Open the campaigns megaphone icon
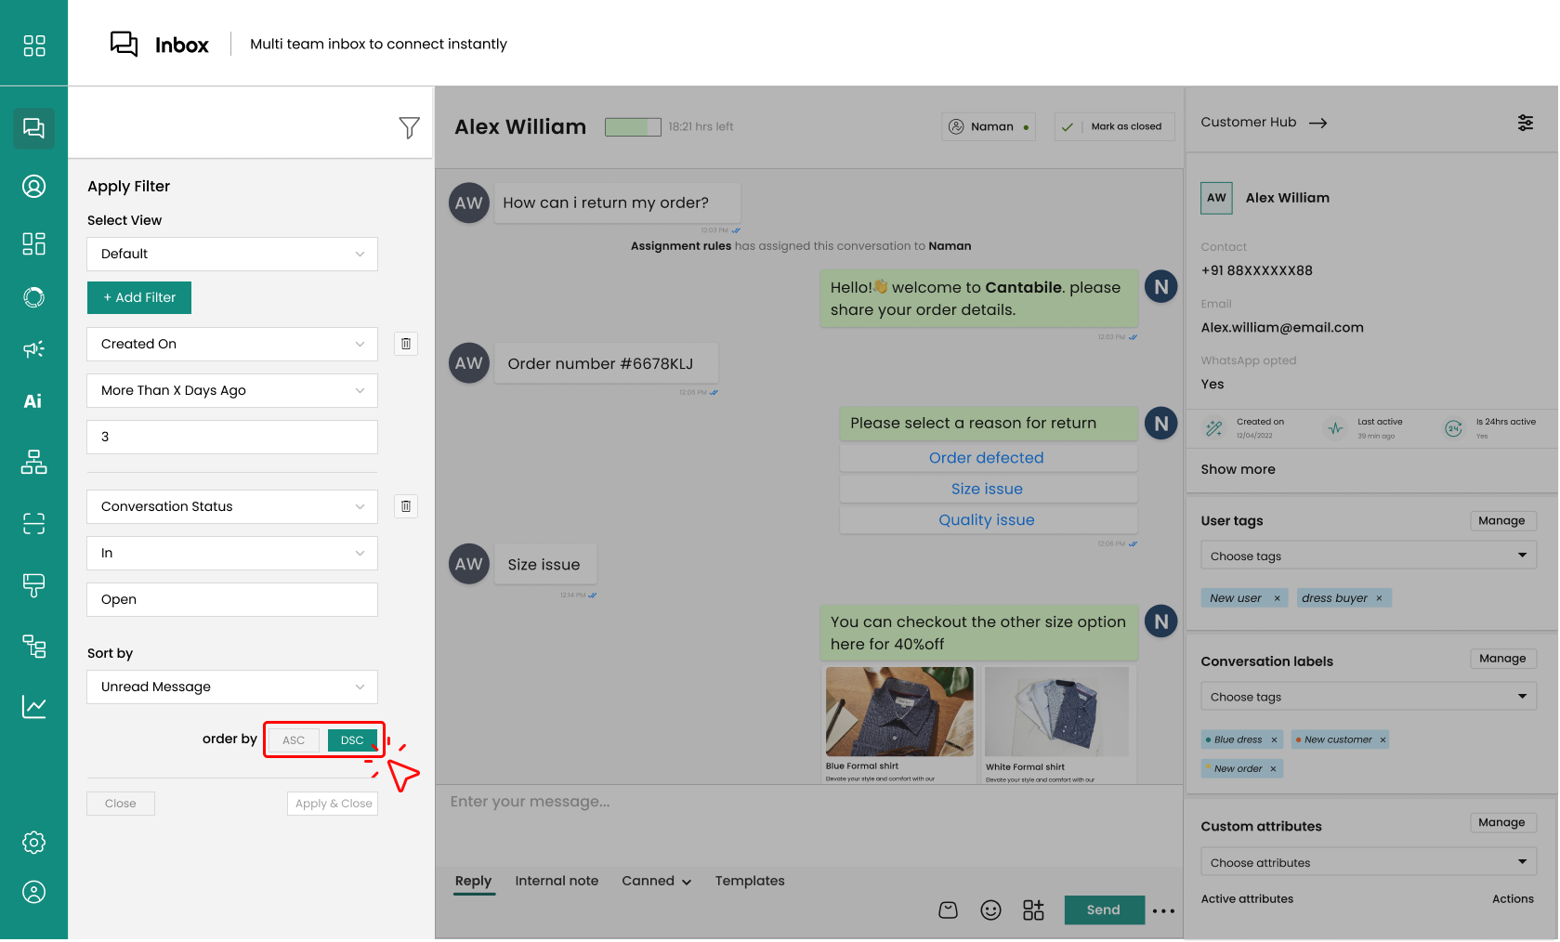 click(x=33, y=349)
